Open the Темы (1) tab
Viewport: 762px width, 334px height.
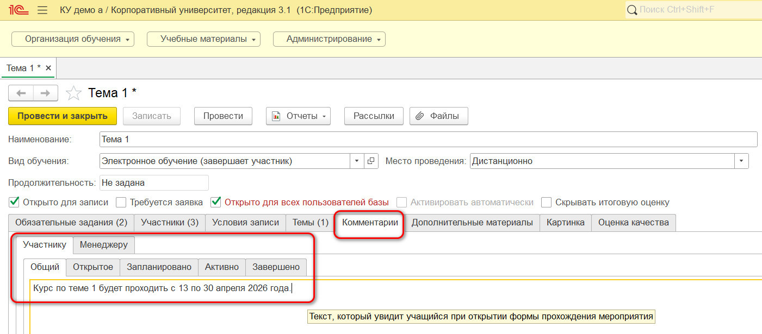click(x=311, y=222)
